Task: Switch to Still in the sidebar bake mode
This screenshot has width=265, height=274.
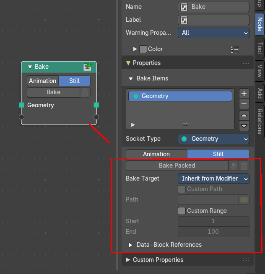Action: (x=218, y=154)
